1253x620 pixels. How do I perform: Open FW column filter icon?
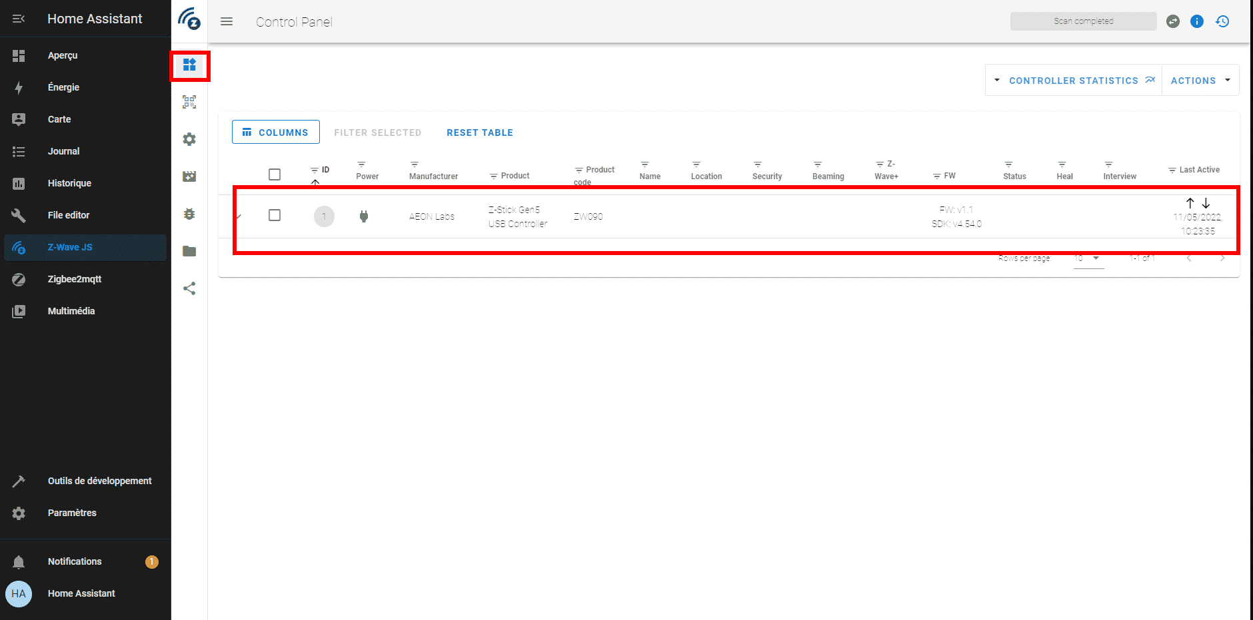[x=937, y=176]
